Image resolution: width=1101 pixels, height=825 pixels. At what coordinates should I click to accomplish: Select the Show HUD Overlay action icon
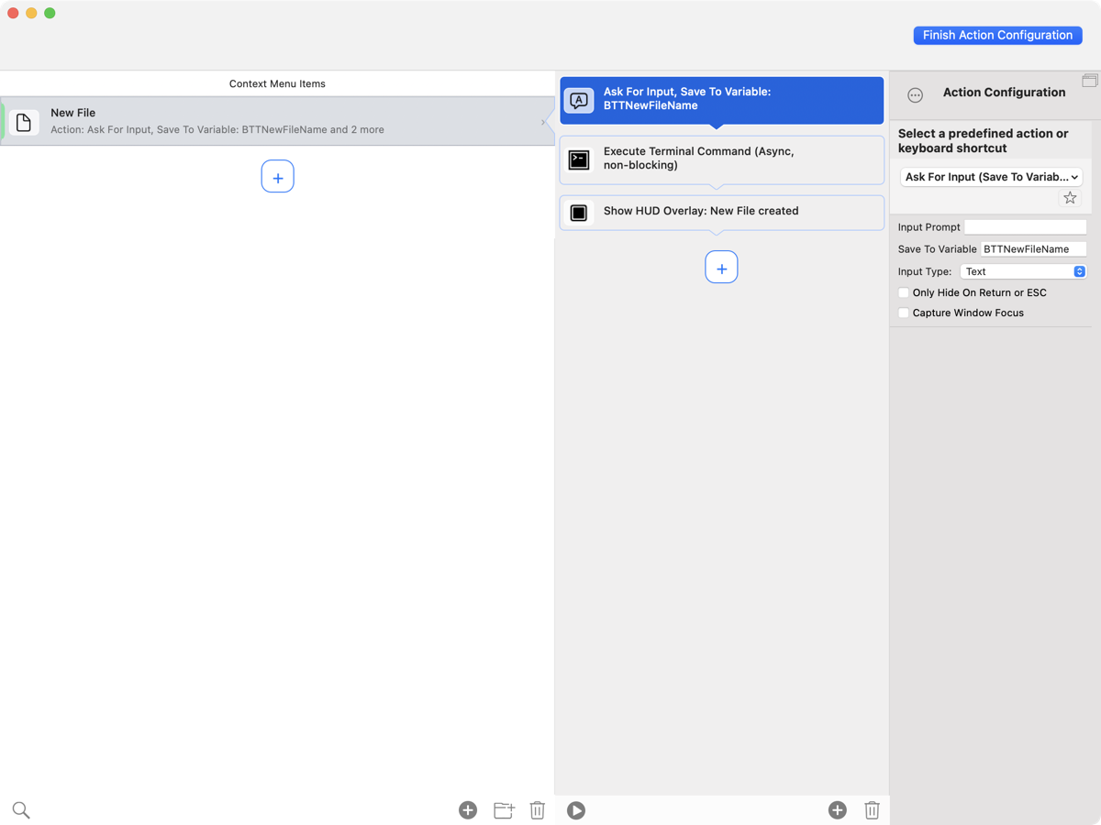(x=579, y=212)
